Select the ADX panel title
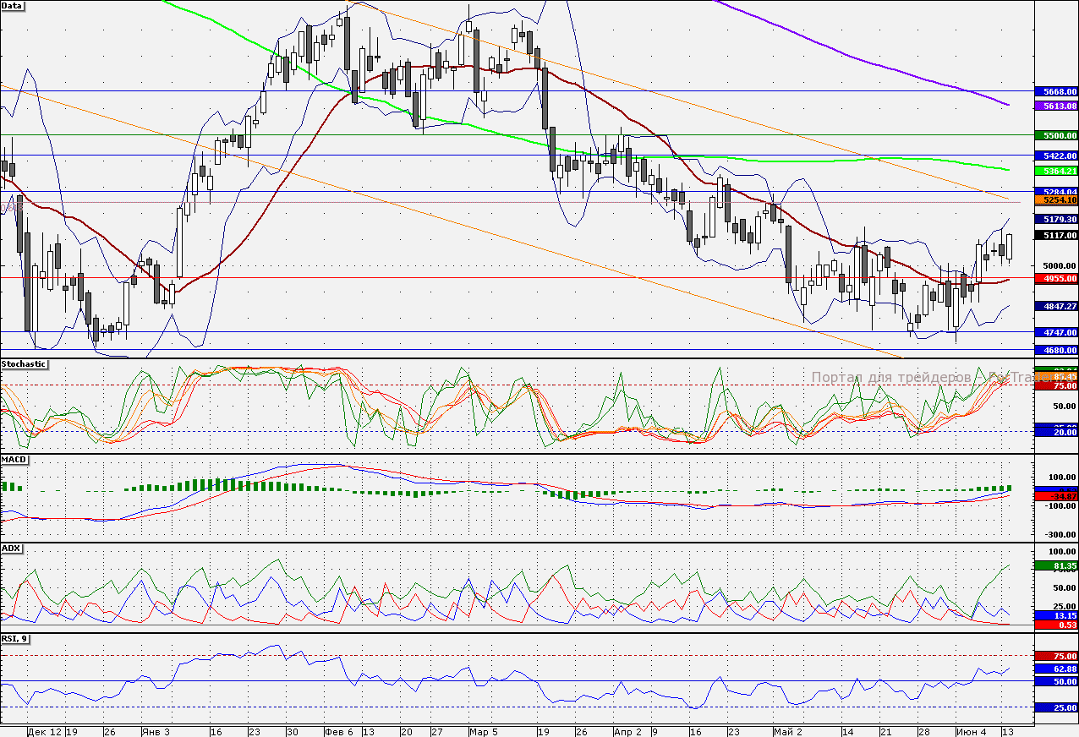The width and height of the screenshot is (1079, 737). point(12,549)
